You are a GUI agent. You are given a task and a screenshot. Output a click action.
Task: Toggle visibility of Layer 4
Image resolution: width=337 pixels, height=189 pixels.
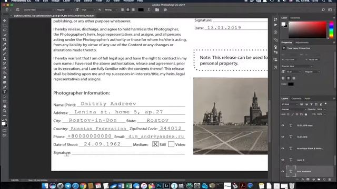point(283,160)
